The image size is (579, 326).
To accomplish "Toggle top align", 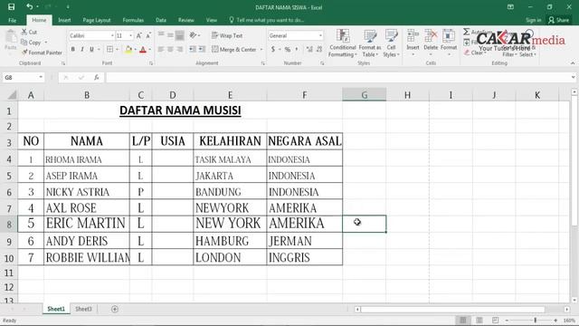I will 161,35.
